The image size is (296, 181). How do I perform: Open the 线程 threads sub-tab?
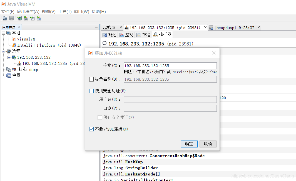[x=143, y=35]
